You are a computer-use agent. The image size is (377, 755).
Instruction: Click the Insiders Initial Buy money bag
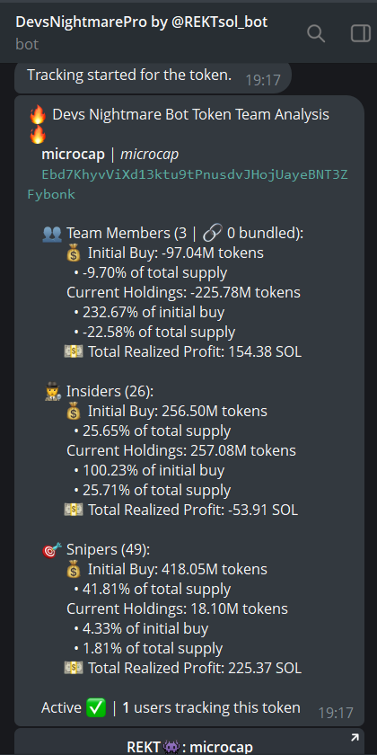pos(74,412)
